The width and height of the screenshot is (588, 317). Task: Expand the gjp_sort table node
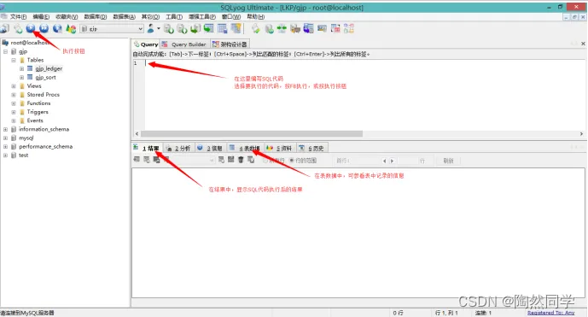(x=21, y=78)
